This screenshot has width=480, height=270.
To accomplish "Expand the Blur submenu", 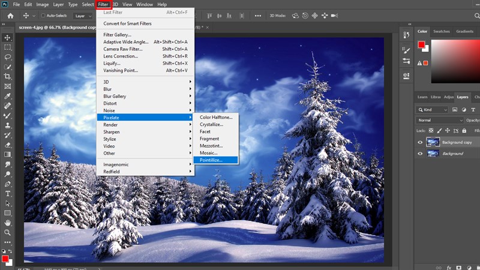I will point(145,89).
